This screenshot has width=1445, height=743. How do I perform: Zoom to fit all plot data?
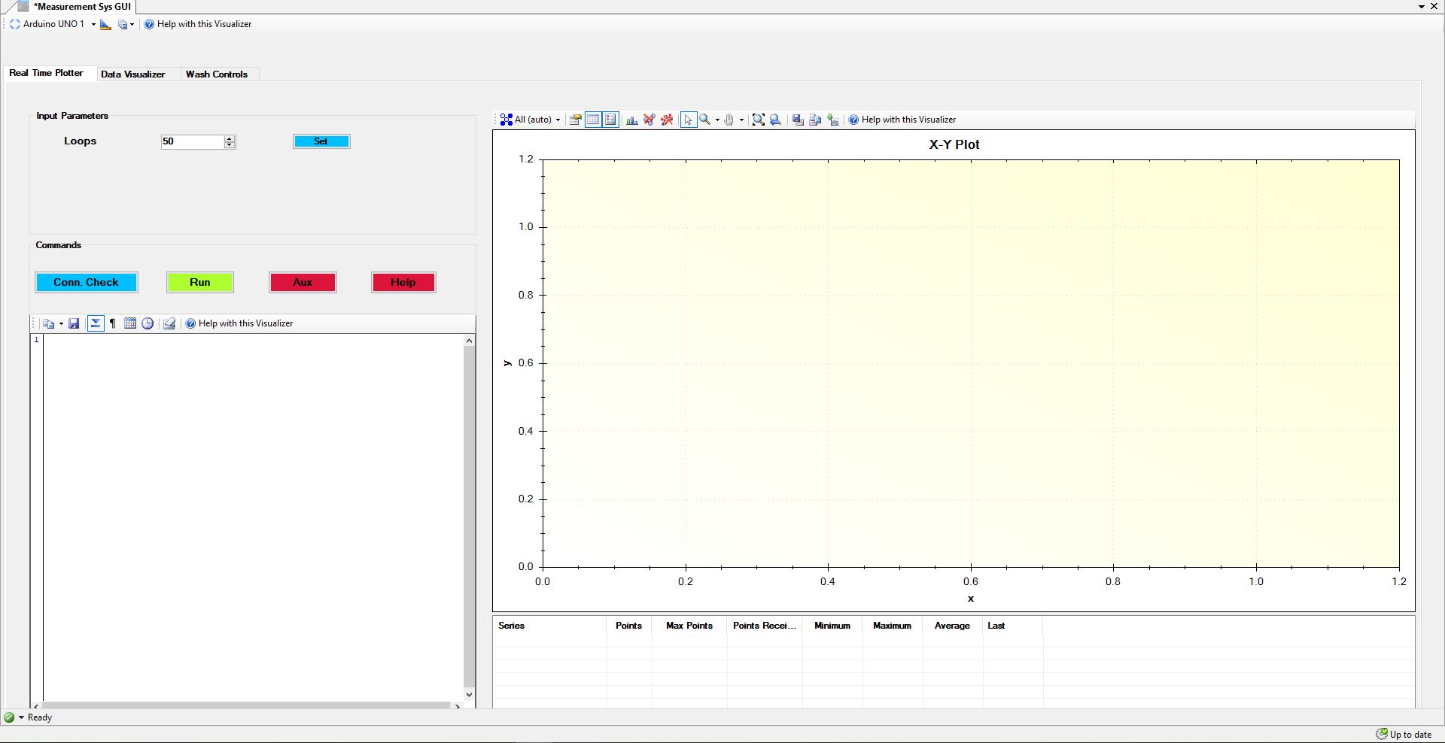(759, 120)
